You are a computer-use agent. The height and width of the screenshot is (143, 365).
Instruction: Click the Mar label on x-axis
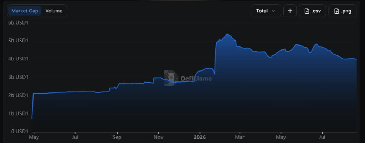pyautogui.click(x=240, y=137)
